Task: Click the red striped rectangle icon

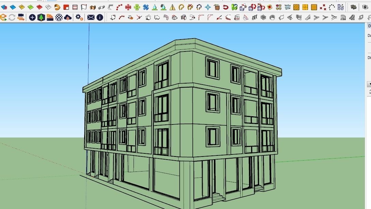Action: [x=75, y=8]
